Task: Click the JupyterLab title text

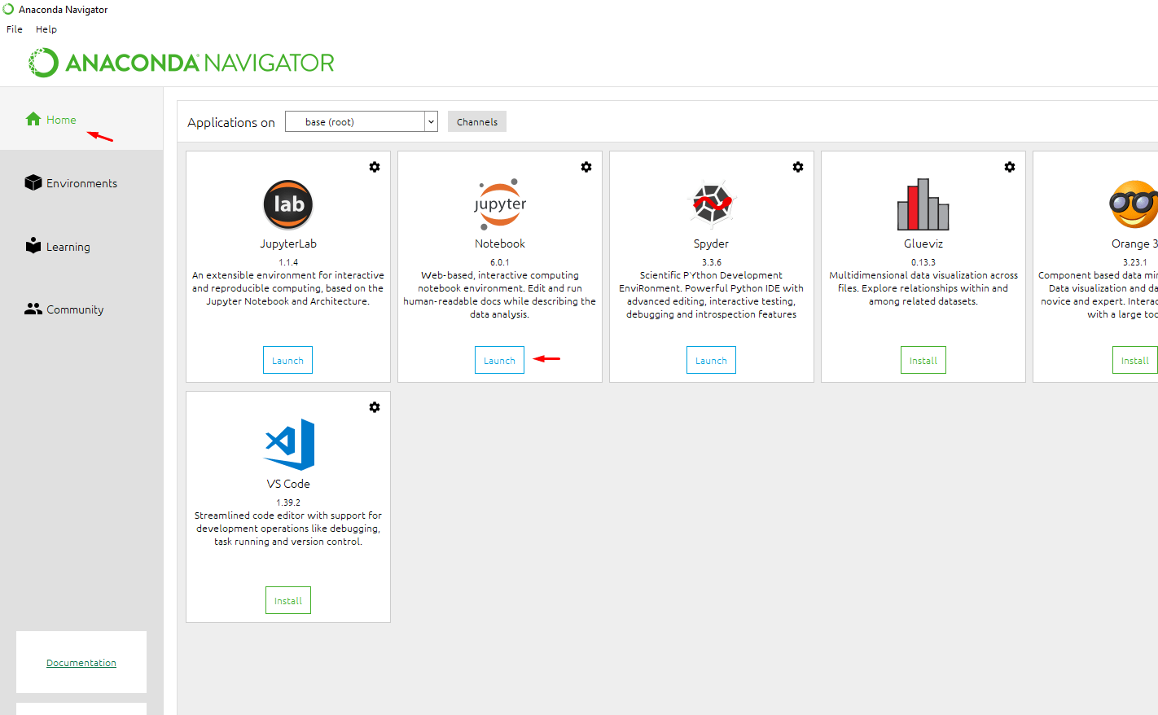Action: tap(288, 243)
